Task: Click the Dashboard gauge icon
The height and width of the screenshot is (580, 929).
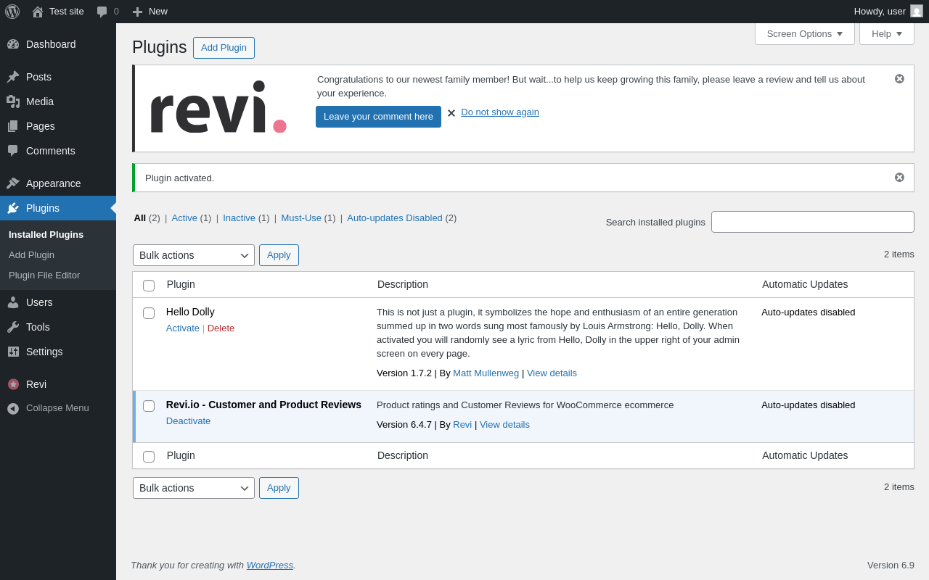Action: click(13, 44)
